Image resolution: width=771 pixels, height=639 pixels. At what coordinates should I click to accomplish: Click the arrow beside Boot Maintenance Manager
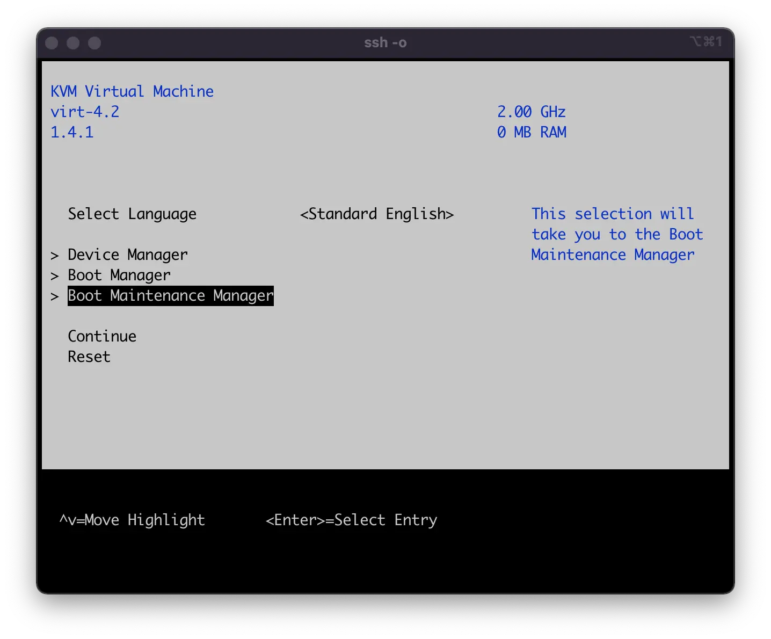point(54,296)
